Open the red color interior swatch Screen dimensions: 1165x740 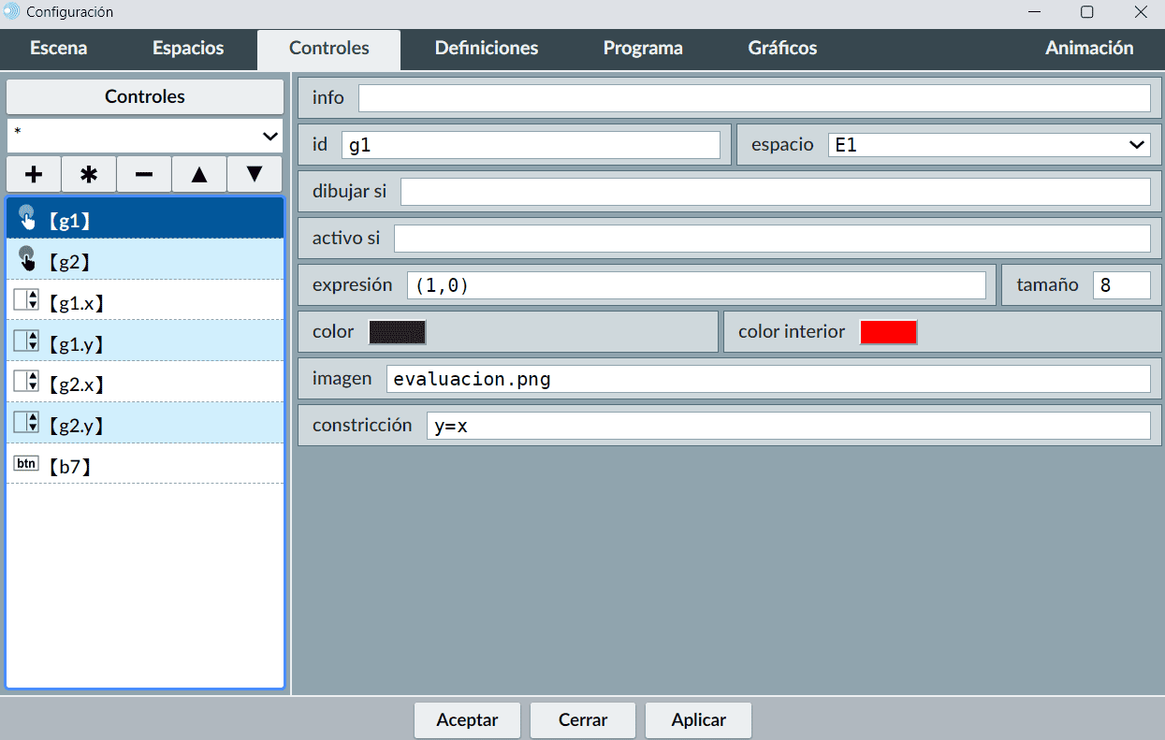888,332
